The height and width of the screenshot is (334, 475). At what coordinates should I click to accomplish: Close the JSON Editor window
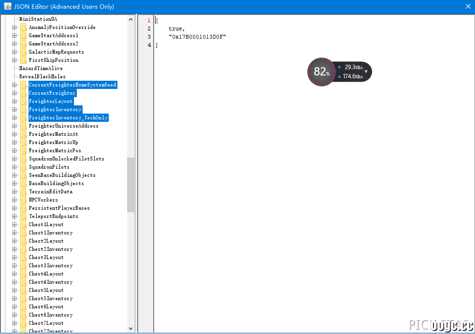pos(468,6)
